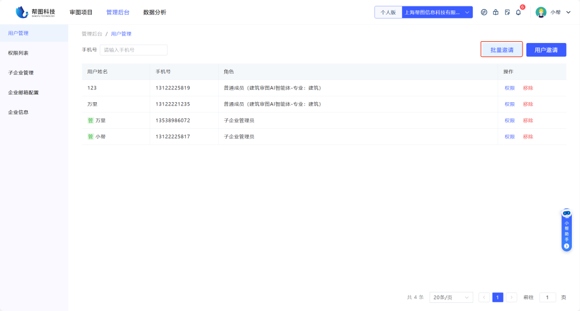Focus the 手机号 search input field

tap(133, 50)
